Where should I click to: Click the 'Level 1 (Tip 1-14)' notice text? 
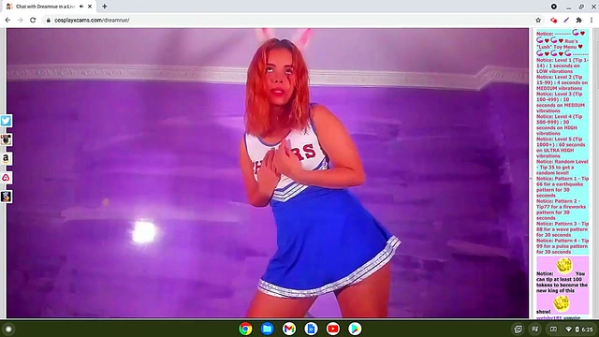pos(562,66)
